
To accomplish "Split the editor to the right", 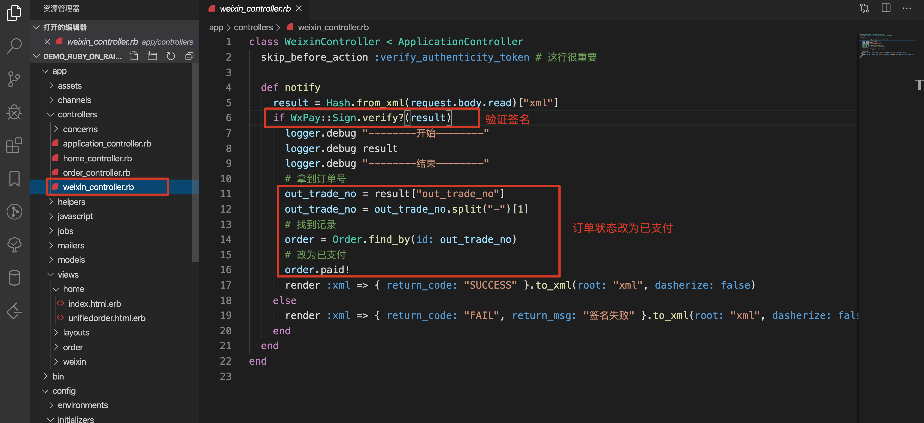I will (x=886, y=8).
